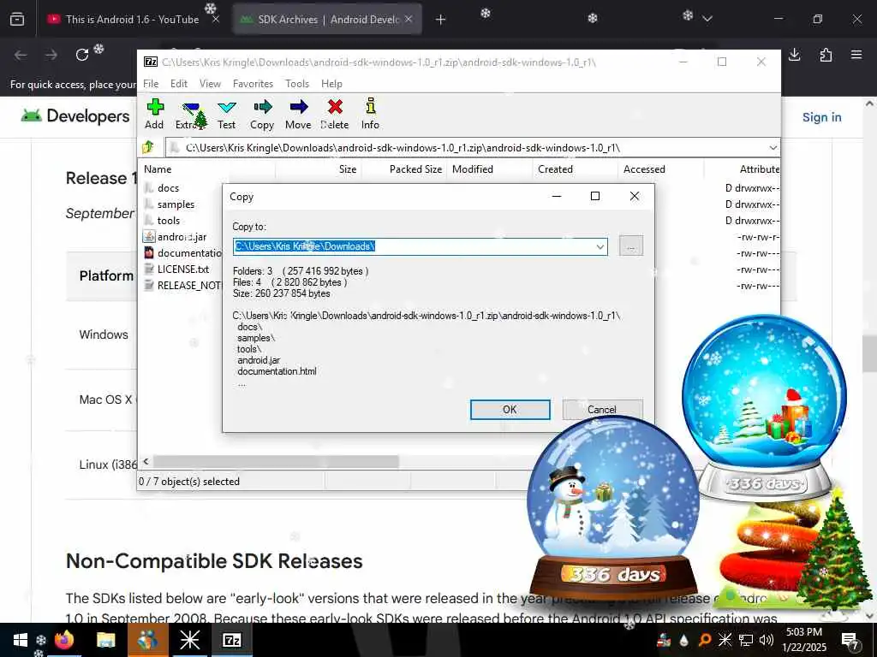Open the File menu in 7-Zip
Image resolution: width=877 pixels, height=657 pixels.
pyautogui.click(x=151, y=83)
